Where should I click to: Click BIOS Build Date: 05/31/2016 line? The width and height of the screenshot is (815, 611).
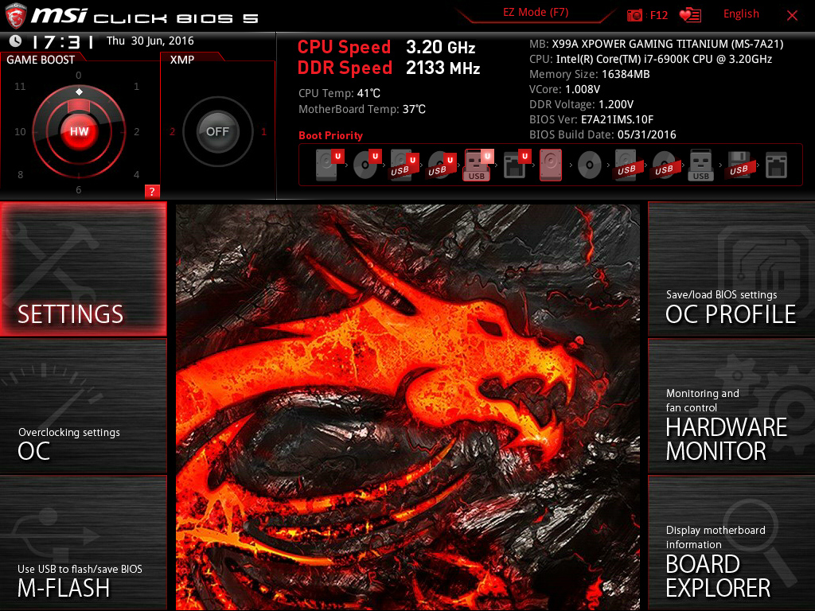[602, 134]
